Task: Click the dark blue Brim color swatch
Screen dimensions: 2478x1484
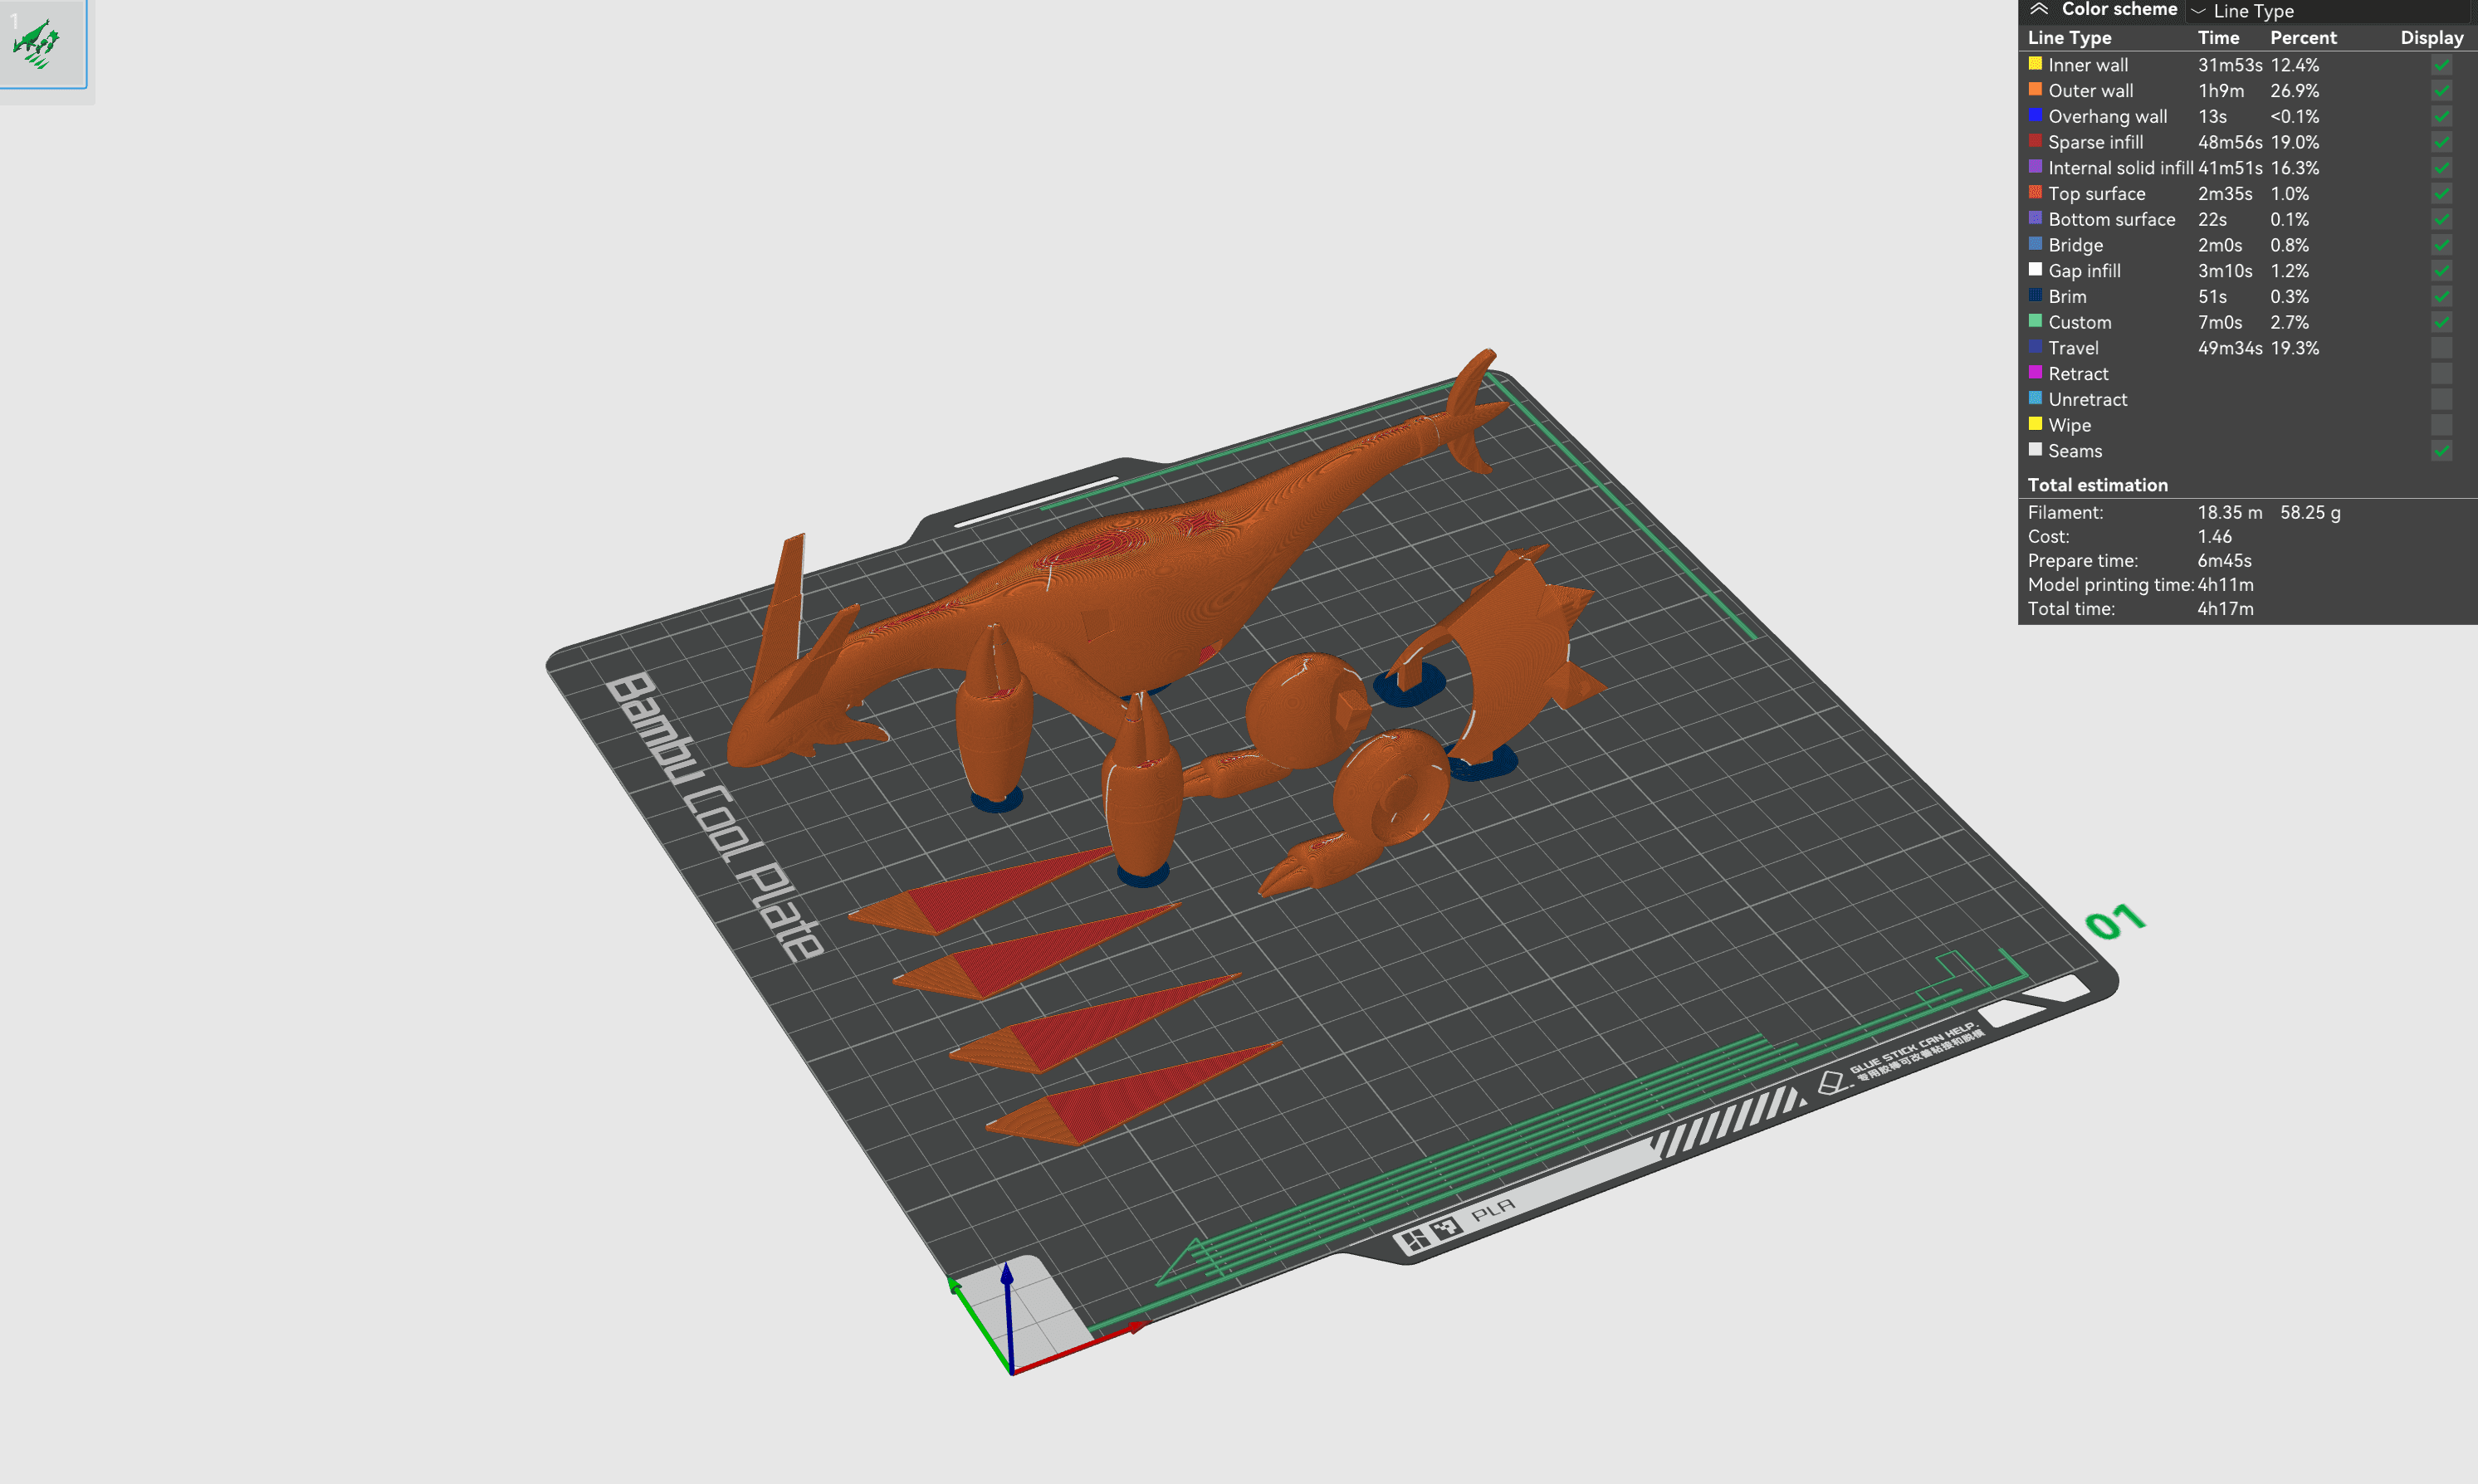Action: click(x=2035, y=295)
